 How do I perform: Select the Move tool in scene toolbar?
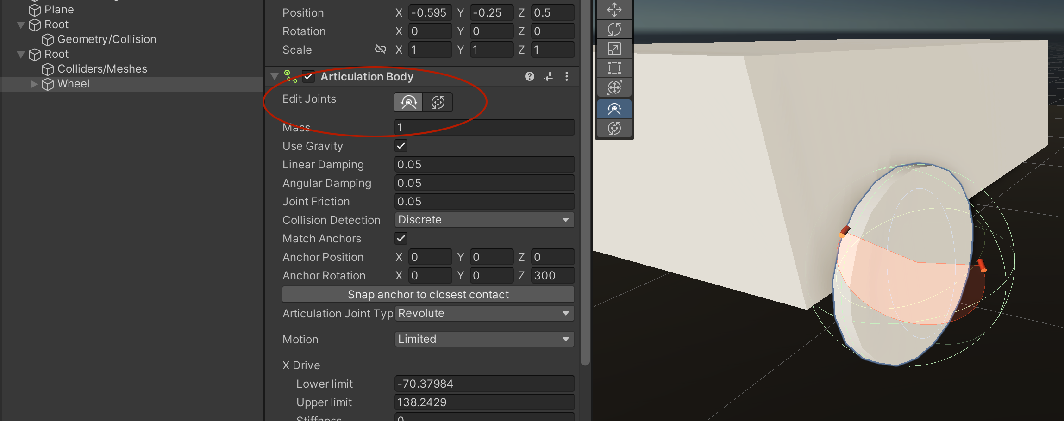click(614, 10)
